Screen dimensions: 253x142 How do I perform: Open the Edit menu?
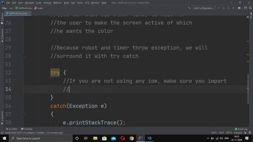tap(14, 3)
